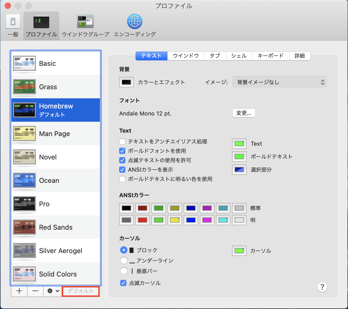Select the 垂直バー cursor radio button

click(x=124, y=271)
